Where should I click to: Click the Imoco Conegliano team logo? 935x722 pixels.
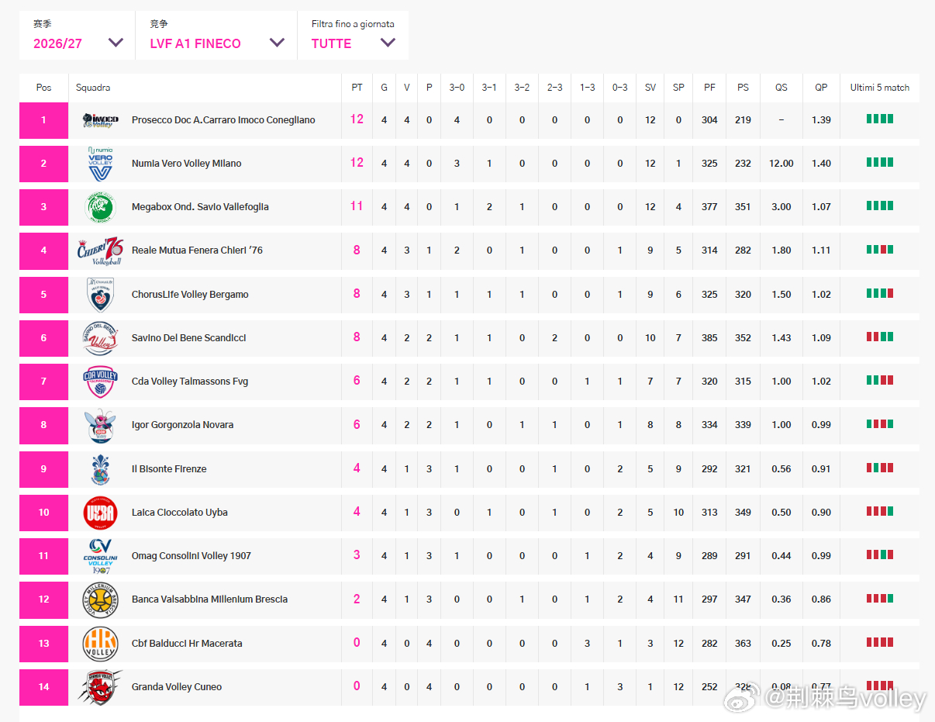coord(100,120)
